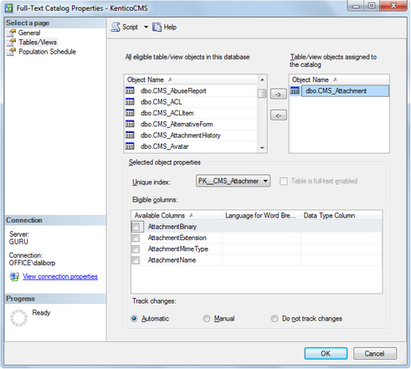This screenshot has width=411, height=369.
Task: Click eligible tables list scrollbar thumb
Action: point(262,93)
